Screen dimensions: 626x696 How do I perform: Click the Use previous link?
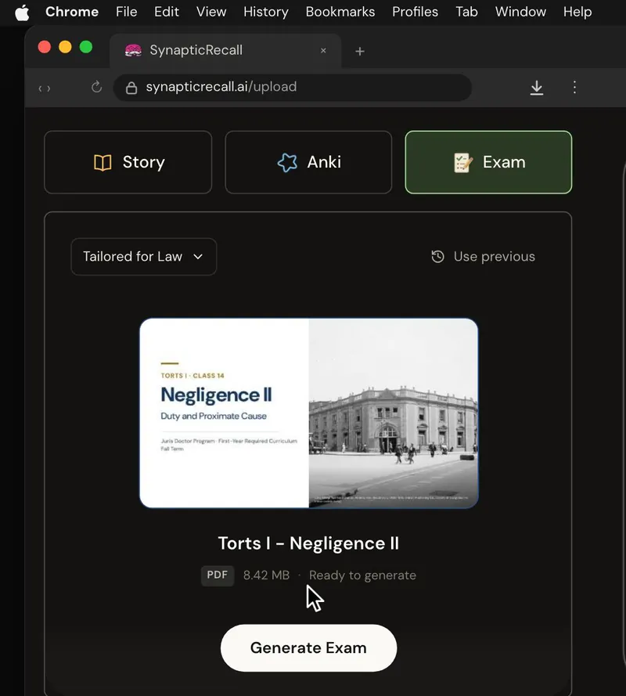pyautogui.click(x=483, y=257)
